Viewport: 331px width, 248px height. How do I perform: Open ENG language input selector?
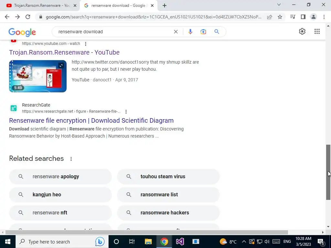click(x=287, y=242)
